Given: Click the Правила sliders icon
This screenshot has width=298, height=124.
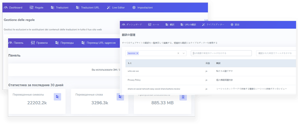Looking at the screenshot, I should [33, 43].
